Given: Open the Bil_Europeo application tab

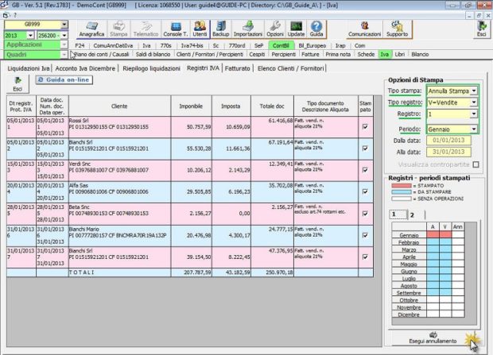Looking at the screenshot, I should (312, 45).
